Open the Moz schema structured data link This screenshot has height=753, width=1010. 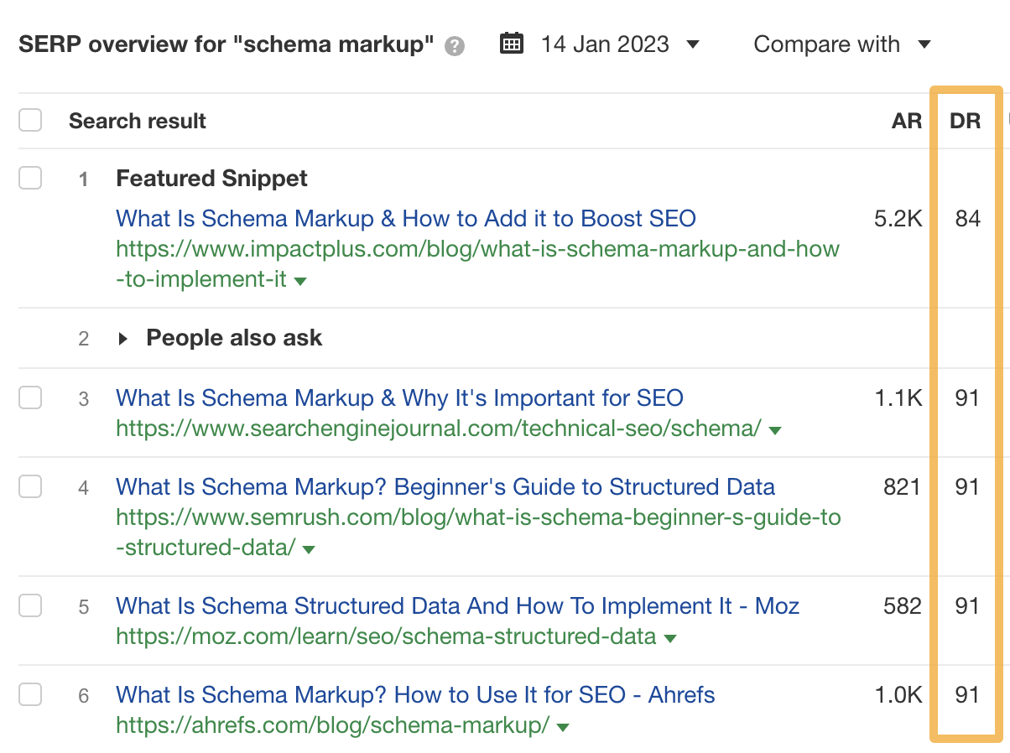(457, 605)
